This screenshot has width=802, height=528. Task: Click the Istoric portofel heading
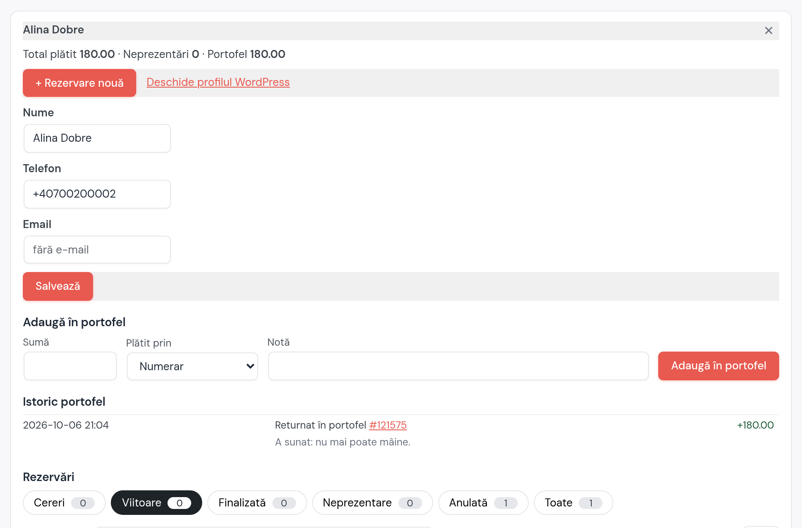click(x=64, y=401)
